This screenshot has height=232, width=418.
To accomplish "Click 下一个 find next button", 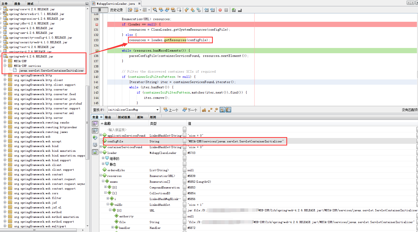I will coord(190,110).
